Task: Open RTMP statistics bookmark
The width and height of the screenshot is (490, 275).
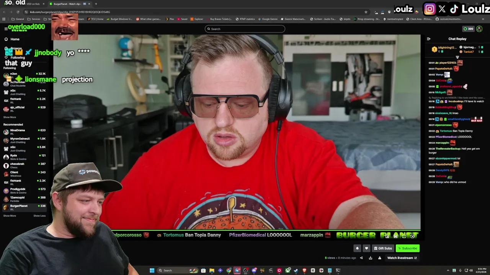Action: click(x=245, y=19)
